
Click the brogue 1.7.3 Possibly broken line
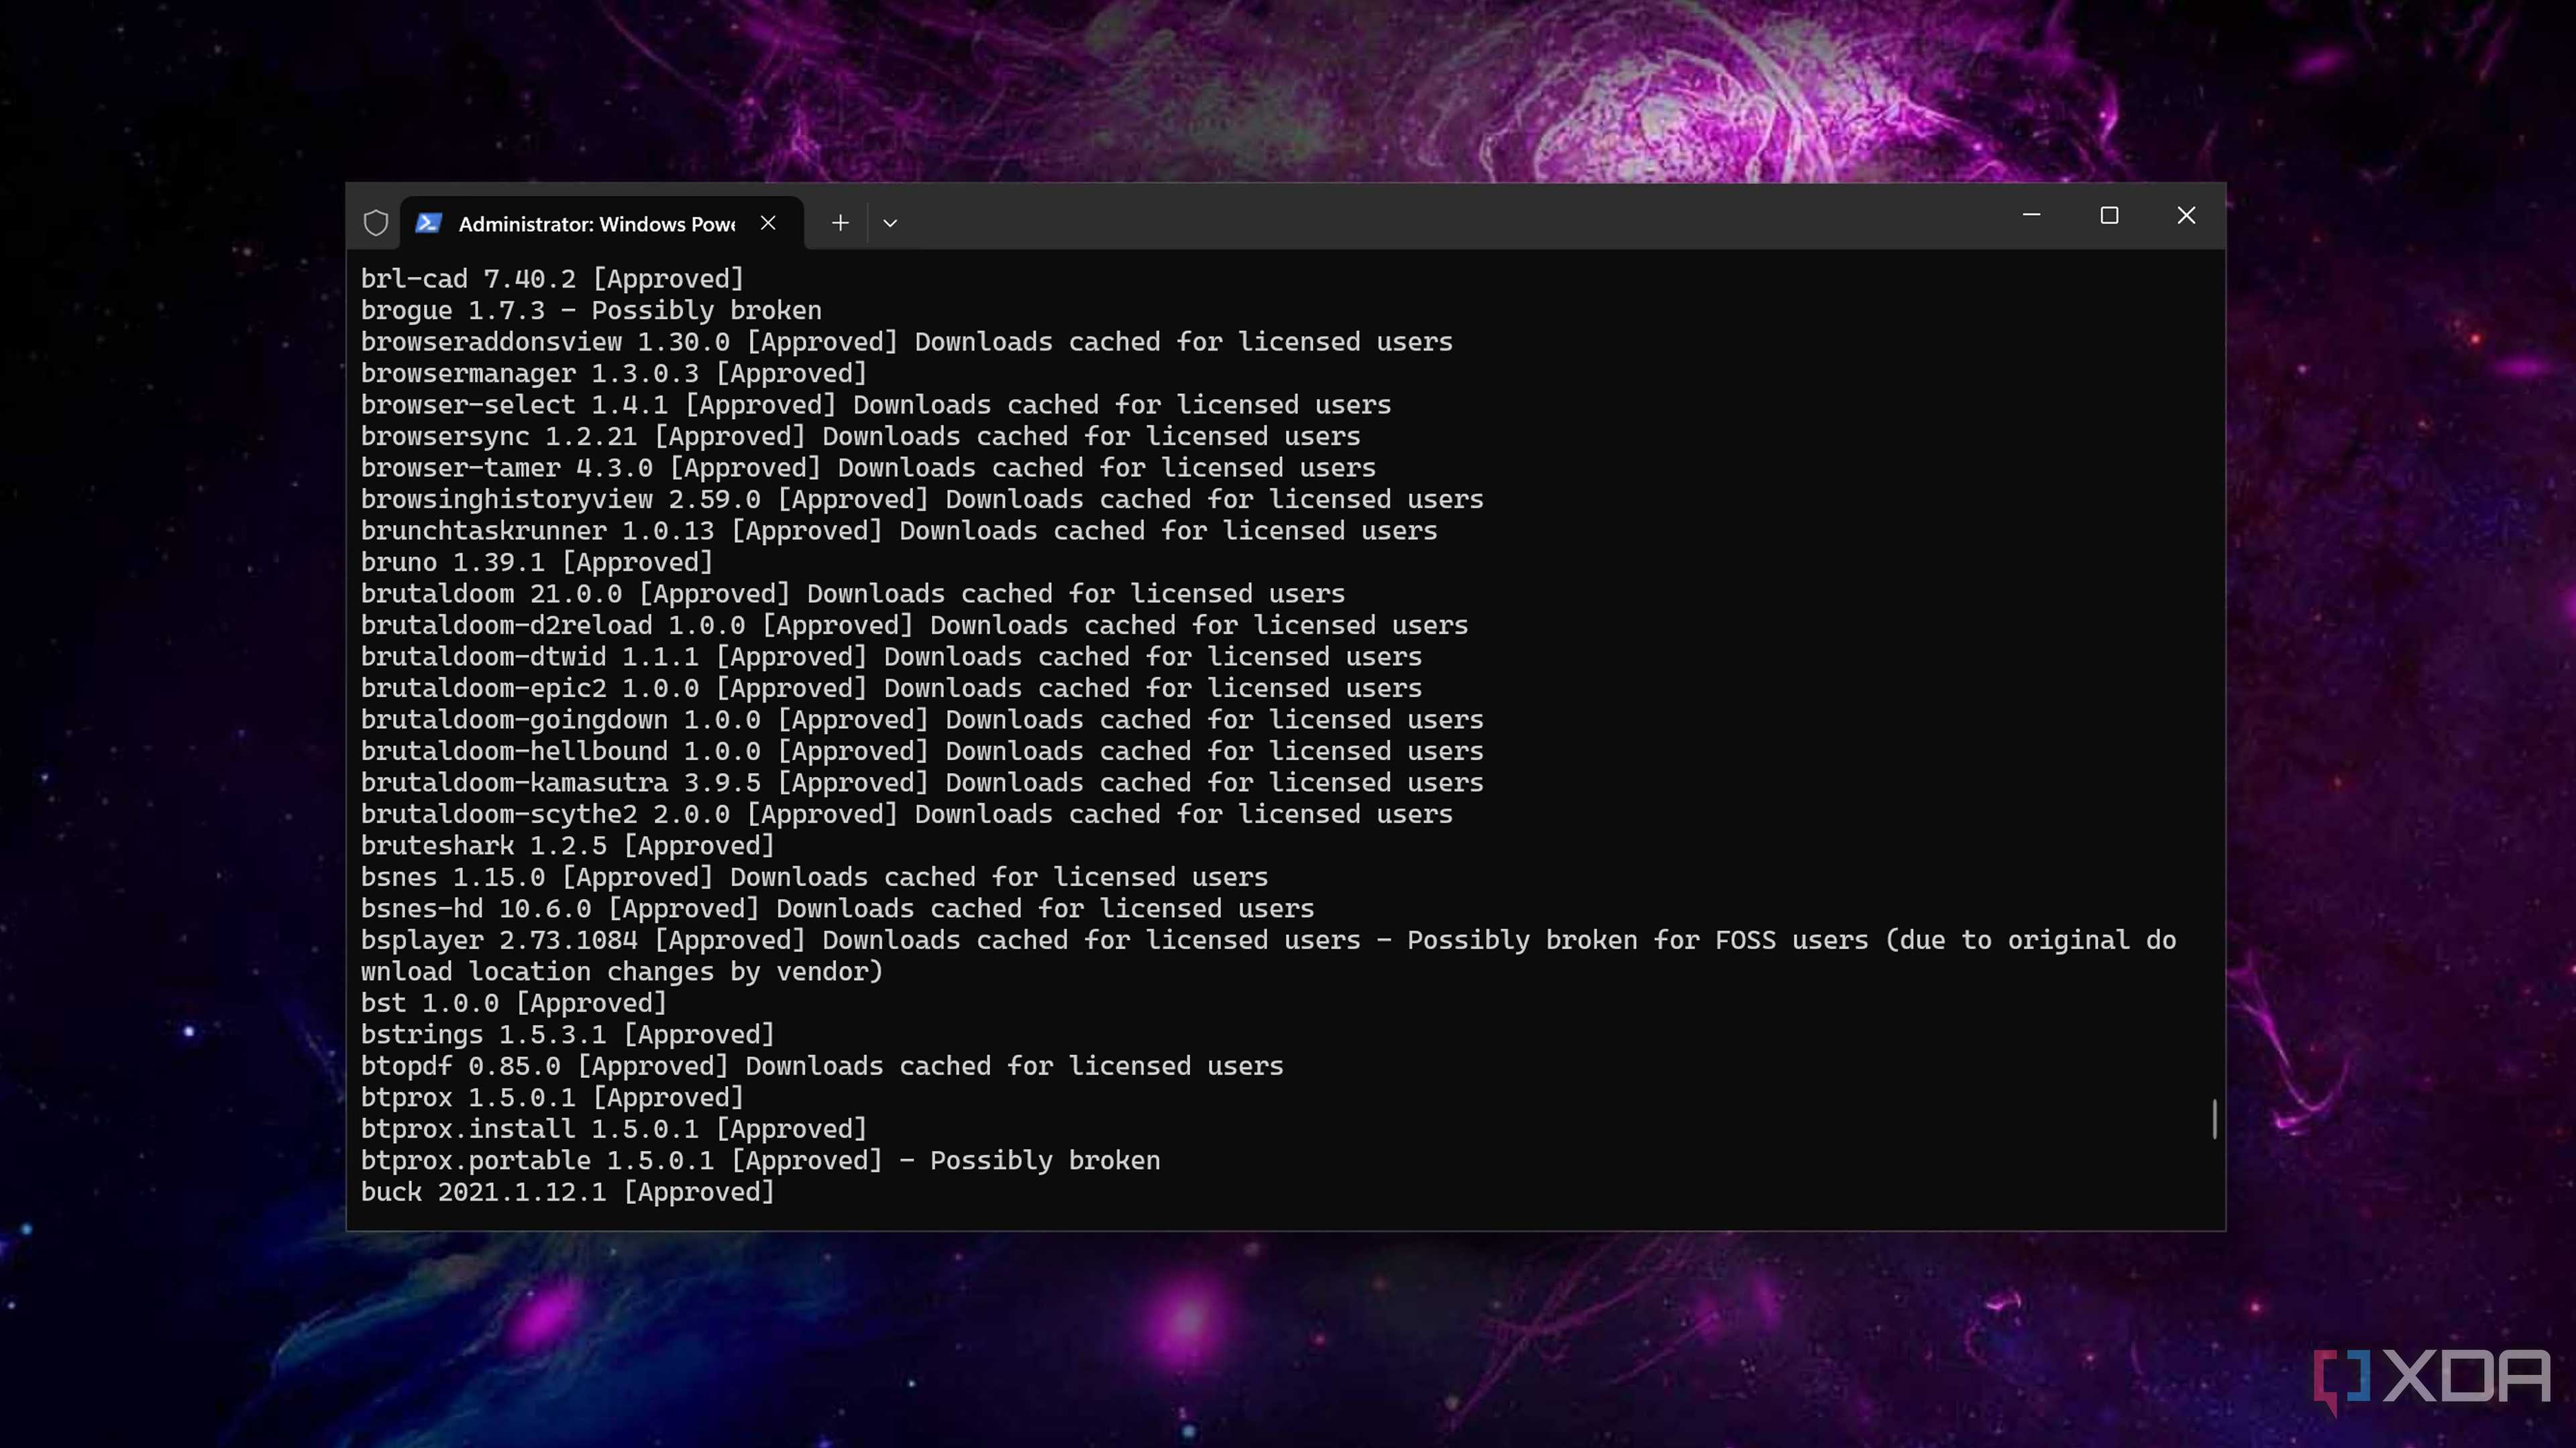tap(591, 311)
